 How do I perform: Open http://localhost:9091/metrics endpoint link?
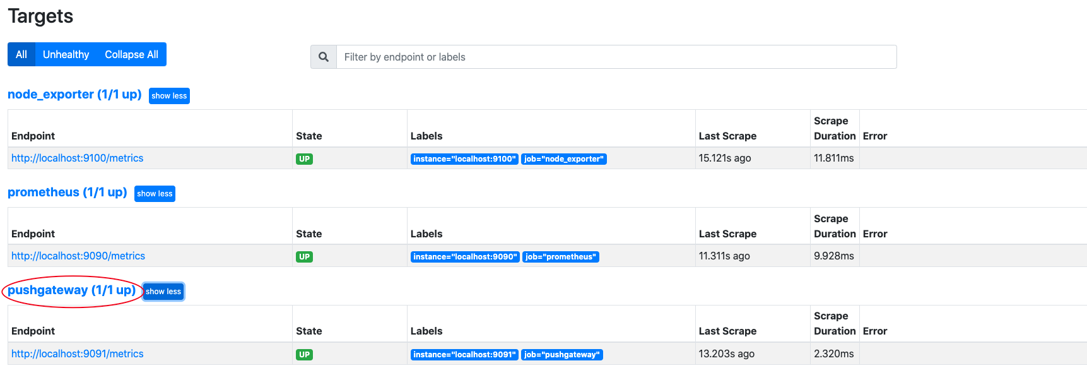pos(77,353)
